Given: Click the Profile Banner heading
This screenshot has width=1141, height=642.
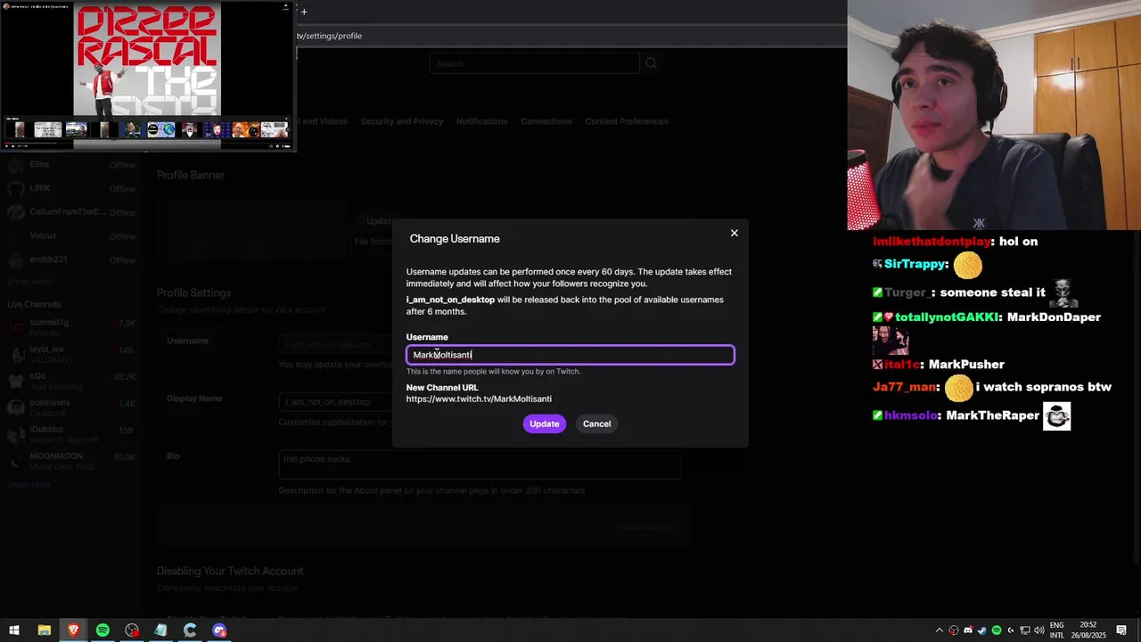Looking at the screenshot, I should click(x=191, y=175).
